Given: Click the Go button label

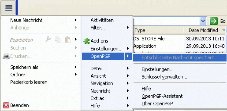Looking at the screenshot, I should pyautogui.click(x=222, y=21).
